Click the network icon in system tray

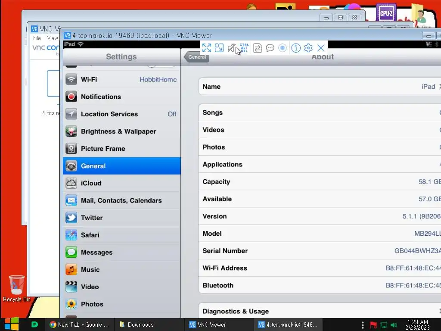tap(384, 325)
